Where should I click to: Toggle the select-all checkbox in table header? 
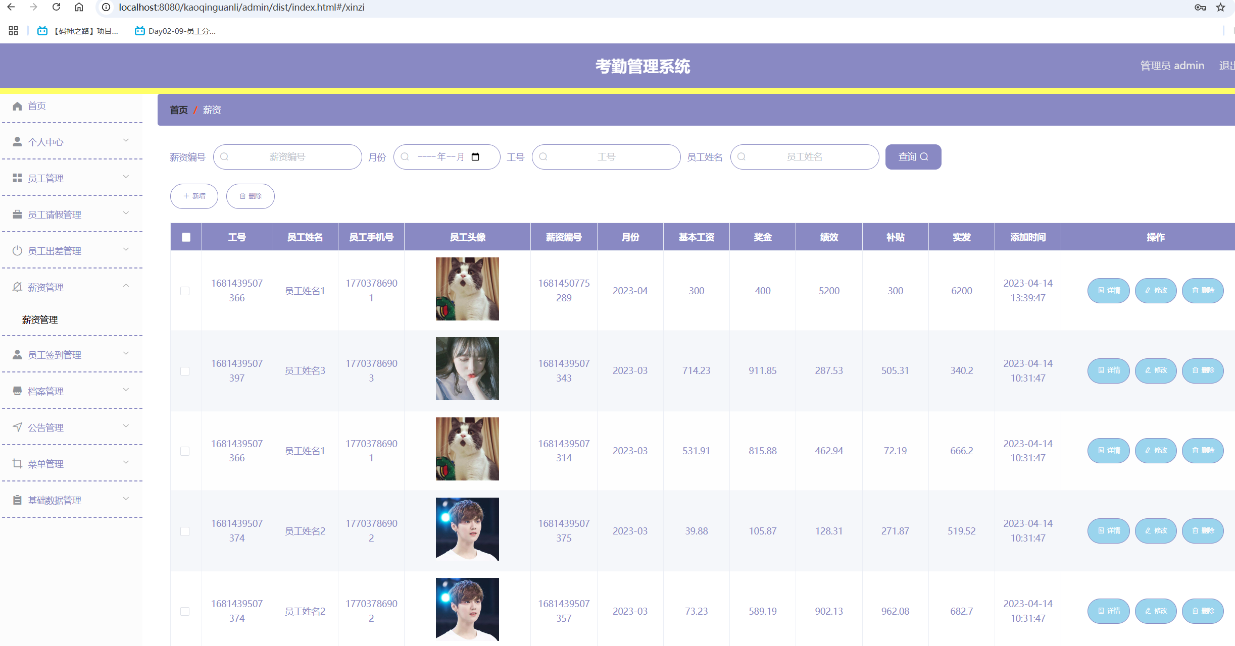(186, 237)
